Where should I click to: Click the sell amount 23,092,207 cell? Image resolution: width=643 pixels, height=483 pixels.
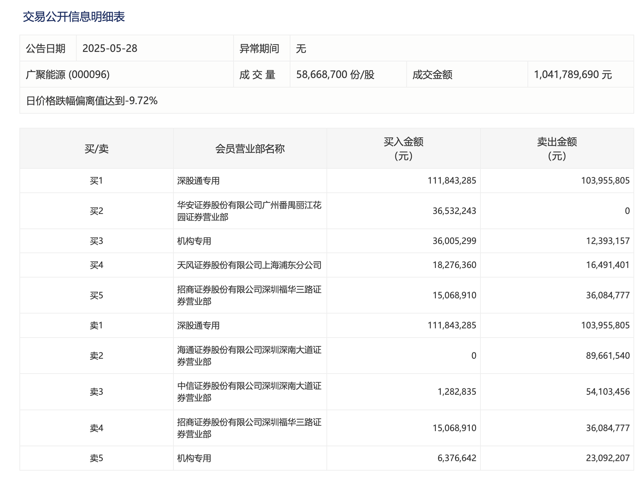pyautogui.click(x=607, y=458)
